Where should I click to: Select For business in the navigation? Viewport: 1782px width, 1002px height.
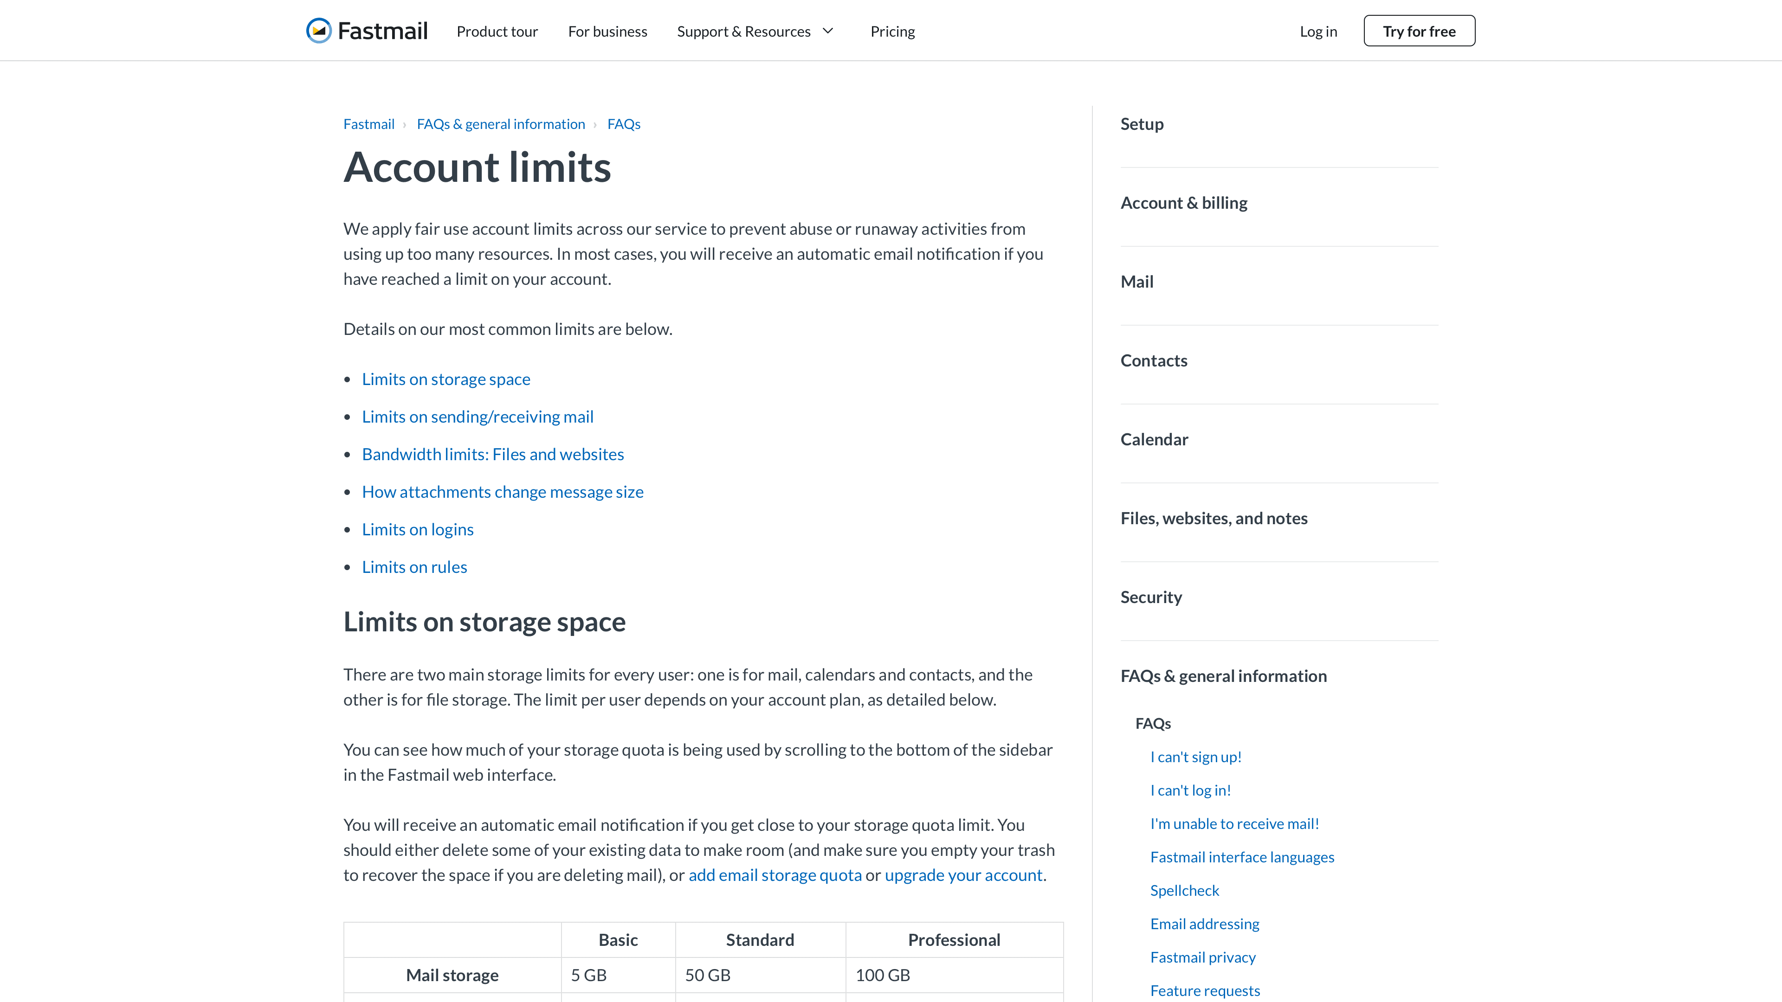[607, 31]
